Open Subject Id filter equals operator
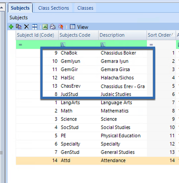The height and width of the screenshot is (183, 179). click(20, 45)
